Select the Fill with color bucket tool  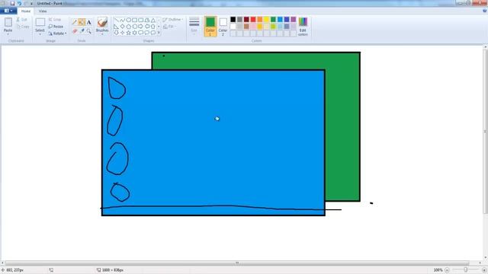pyautogui.click(x=82, y=22)
